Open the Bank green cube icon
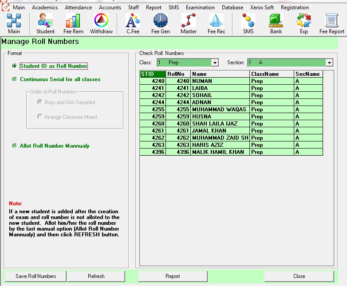Viewport: 347px width, 286px height. 276,23
